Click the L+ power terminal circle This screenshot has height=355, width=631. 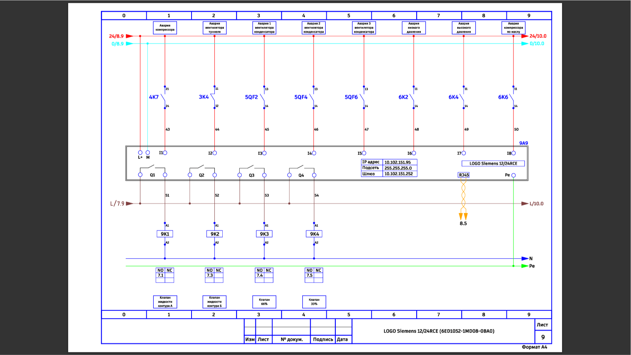click(140, 152)
